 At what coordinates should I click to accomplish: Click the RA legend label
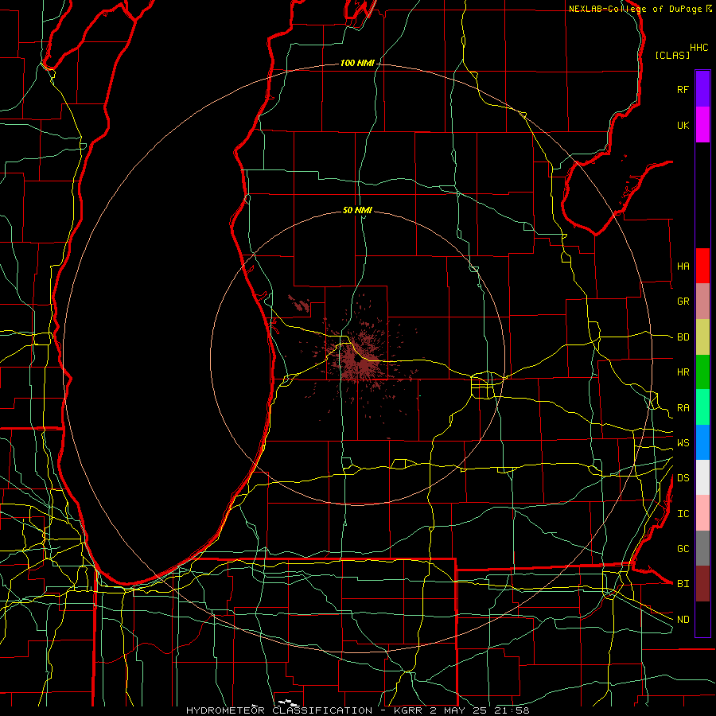(x=683, y=408)
